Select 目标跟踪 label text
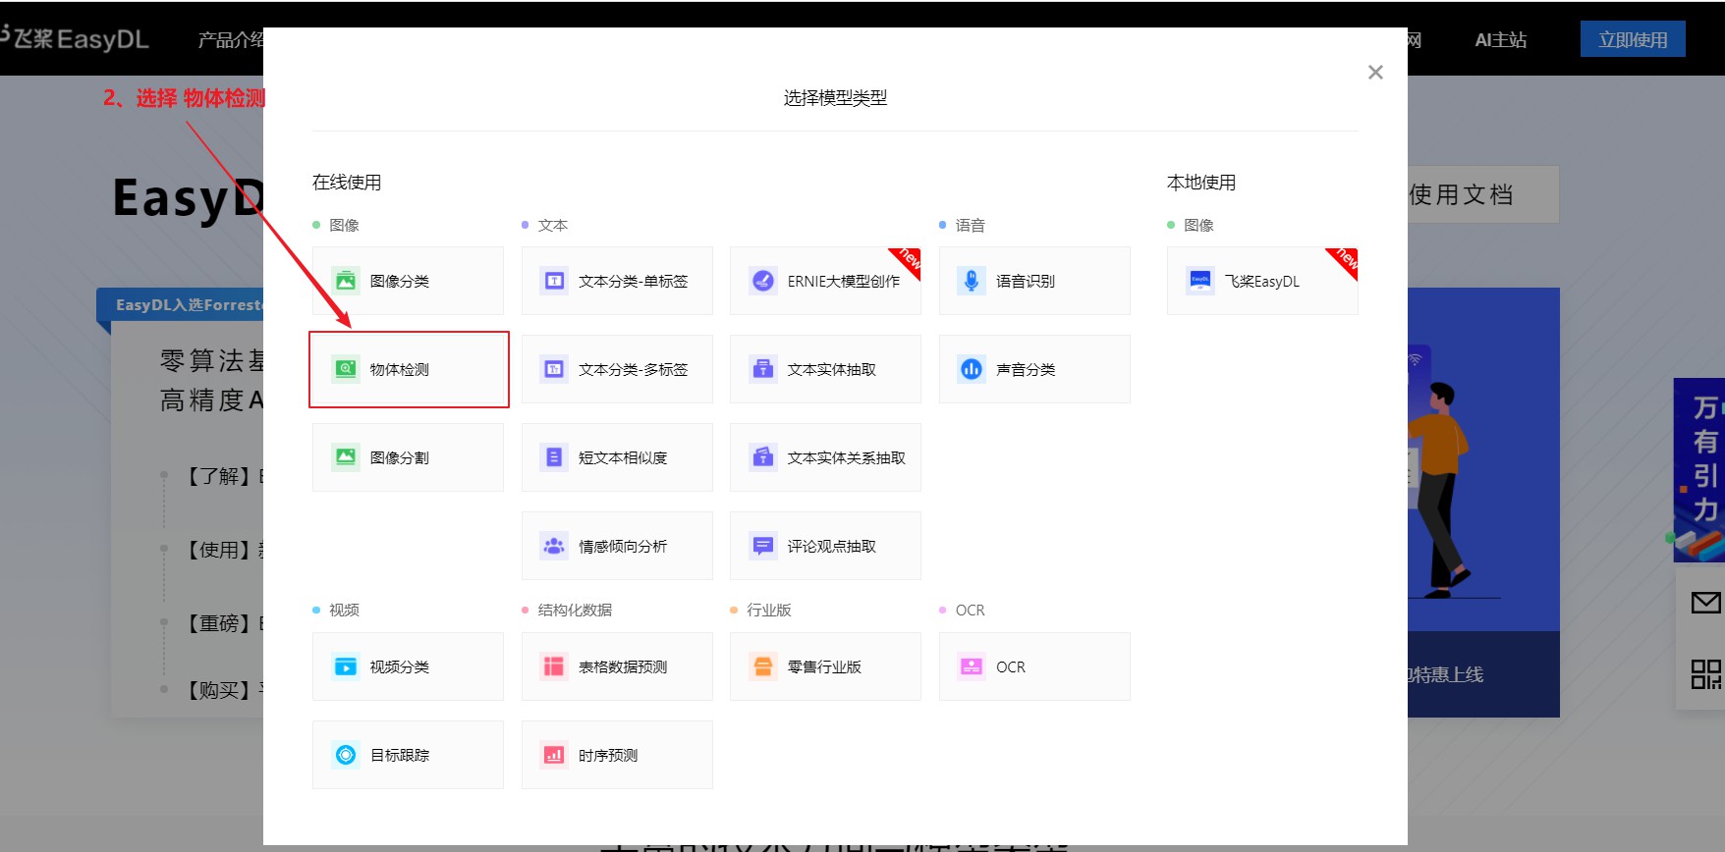The height and width of the screenshot is (852, 1725). 399,756
